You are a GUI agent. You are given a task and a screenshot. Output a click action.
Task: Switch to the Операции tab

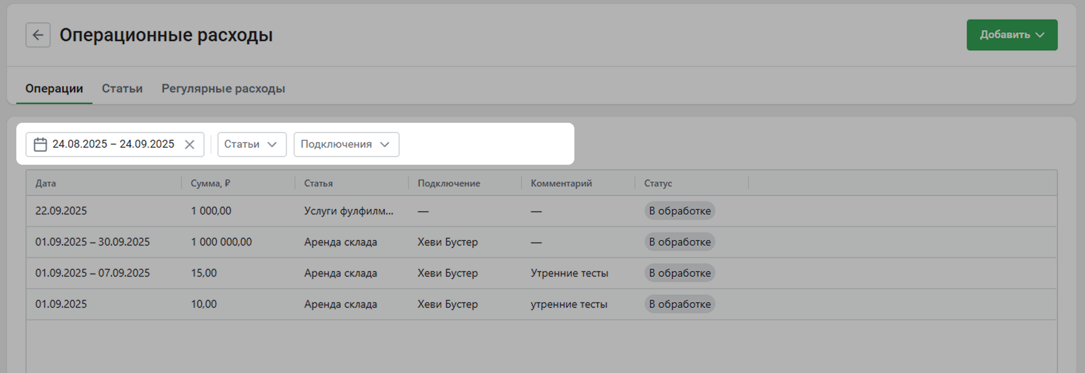click(54, 89)
